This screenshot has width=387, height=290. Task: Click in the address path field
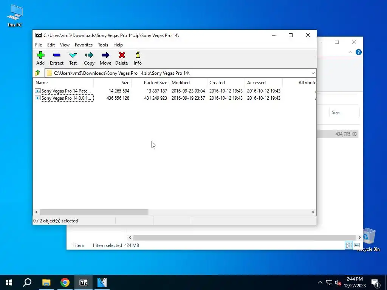tap(178, 73)
